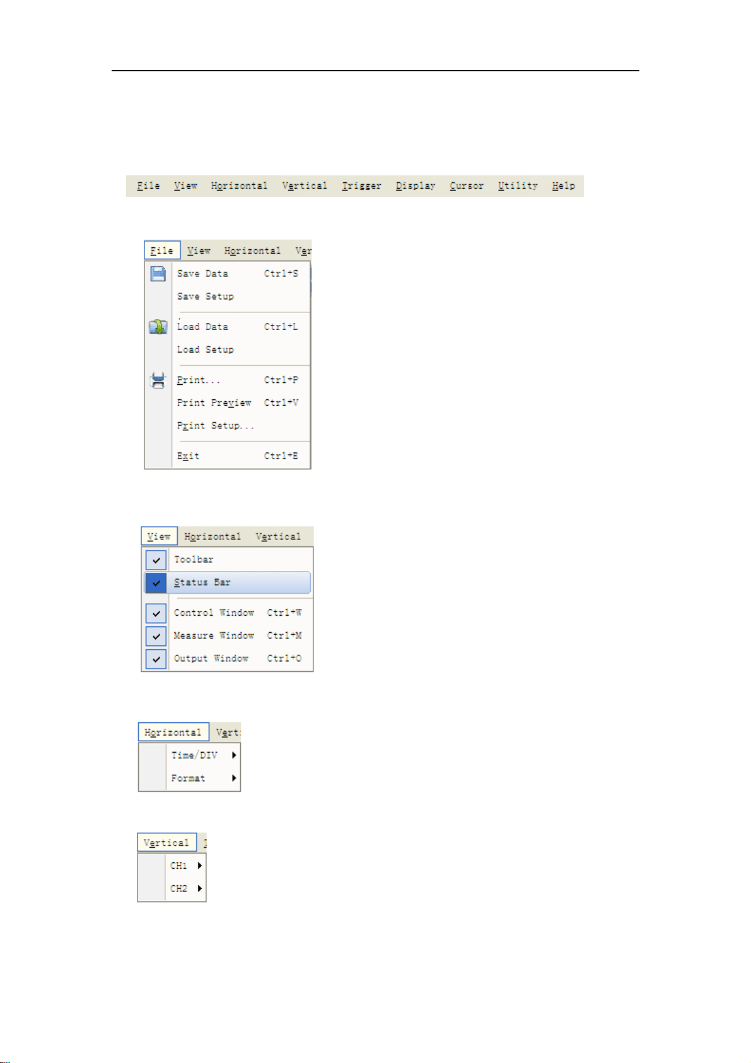This screenshot has height=1063, width=751.
Task: Click Horizontal beside the outlined View header
Action: [212, 537]
